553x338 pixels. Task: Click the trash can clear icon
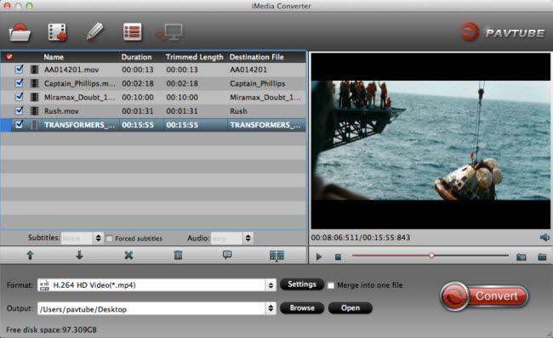pos(178,255)
